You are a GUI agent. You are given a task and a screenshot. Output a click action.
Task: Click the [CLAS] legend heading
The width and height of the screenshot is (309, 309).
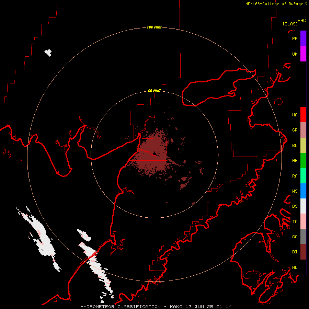click(290, 24)
